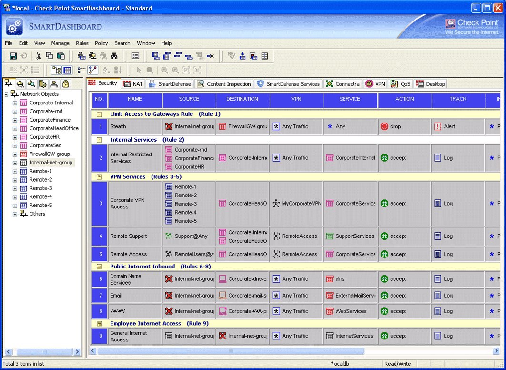Click the list view icon beside binoculars
The image size is (506, 370).
[x=135, y=56]
